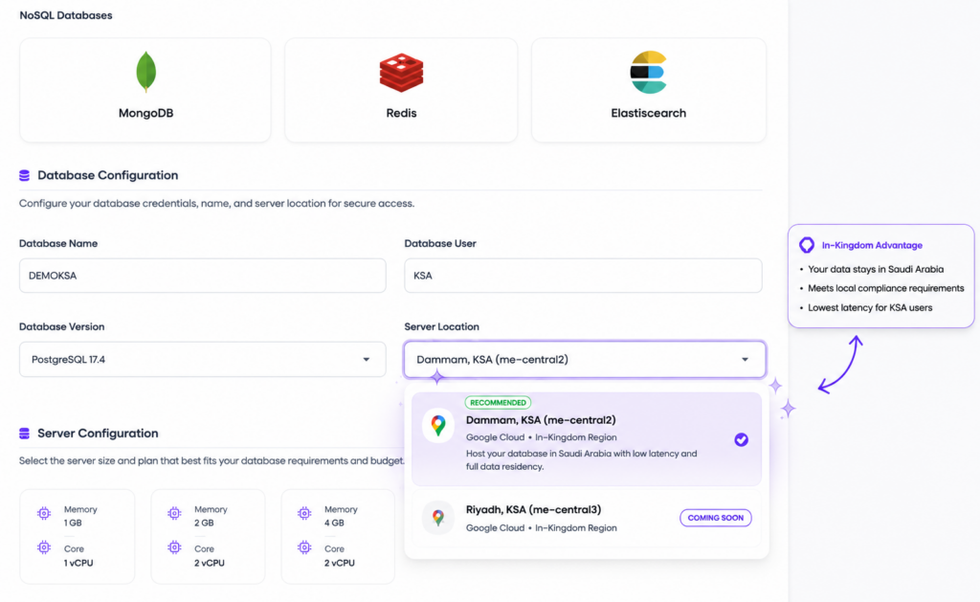Viewport: 980px width, 602px height.
Task: Click the Server Location label
Action: [x=441, y=327]
